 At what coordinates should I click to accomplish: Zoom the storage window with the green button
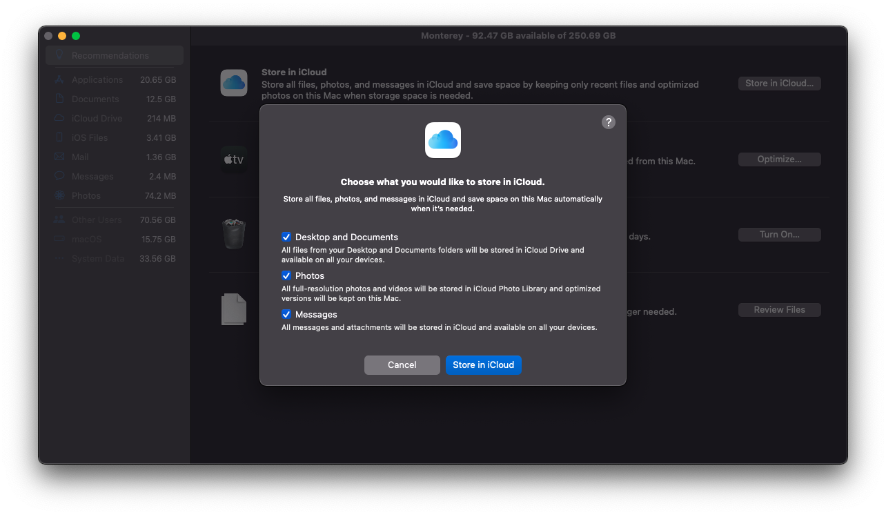[76, 36]
